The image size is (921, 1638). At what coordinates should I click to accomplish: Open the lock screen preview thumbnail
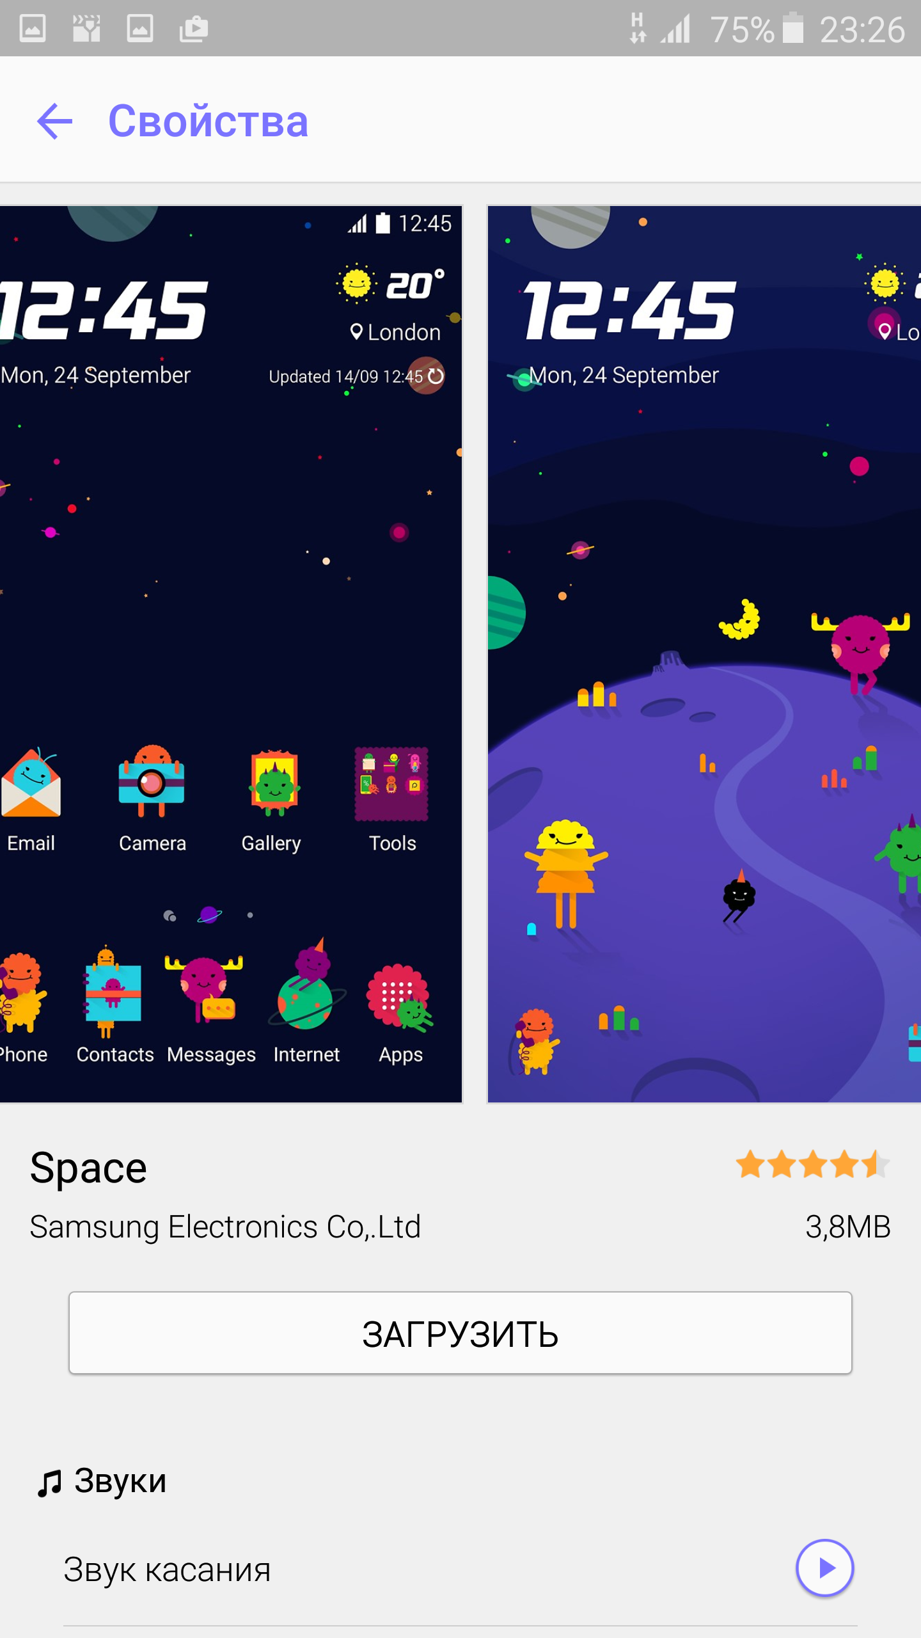click(704, 654)
